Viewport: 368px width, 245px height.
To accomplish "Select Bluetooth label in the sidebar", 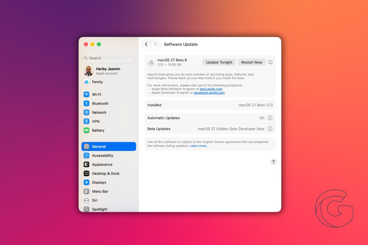I will (x=100, y=104).
